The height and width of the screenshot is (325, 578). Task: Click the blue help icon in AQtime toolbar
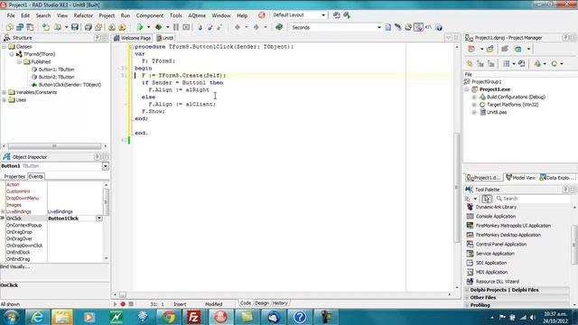(x=439, y=27)
